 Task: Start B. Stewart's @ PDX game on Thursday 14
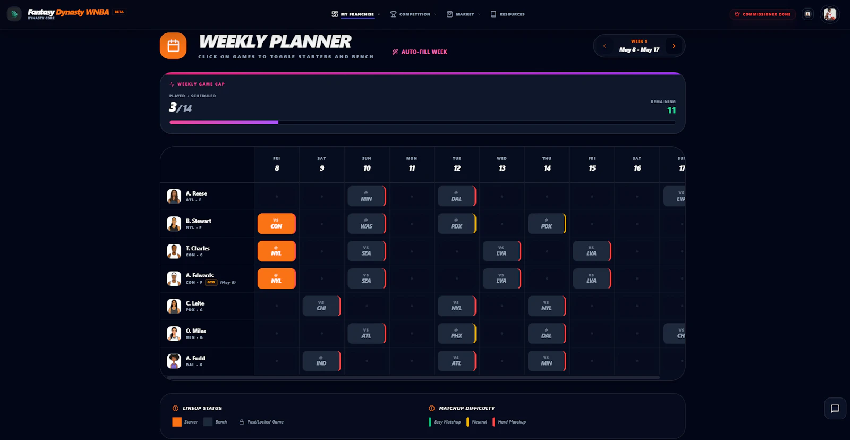547,224
